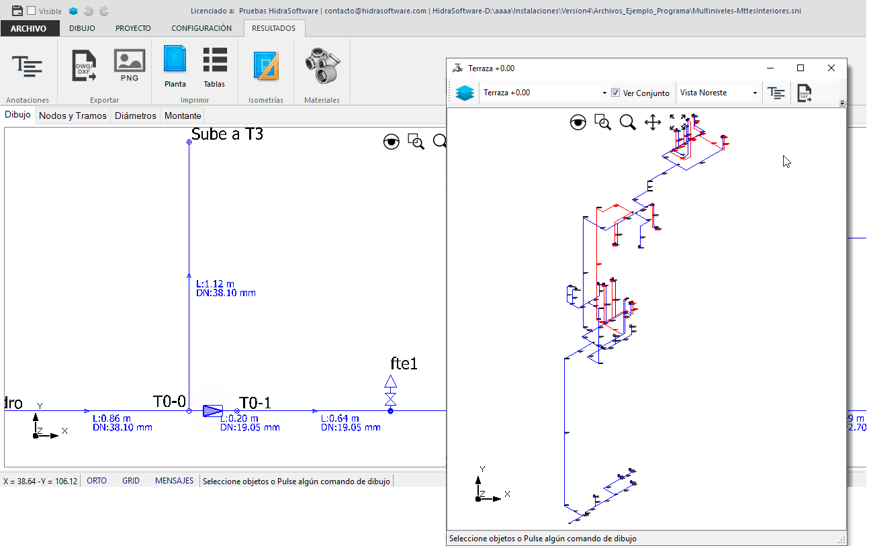Click the layers icon in Terraza window
The image size is (869, 548).
(x=465, y=93)
